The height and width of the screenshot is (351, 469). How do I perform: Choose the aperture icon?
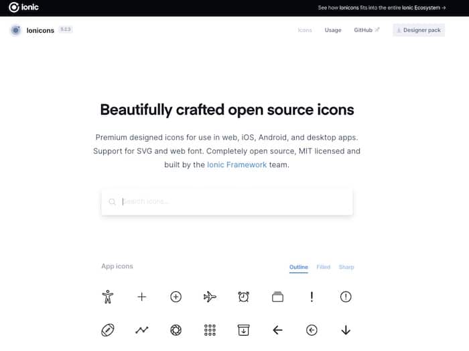point(176,330)
